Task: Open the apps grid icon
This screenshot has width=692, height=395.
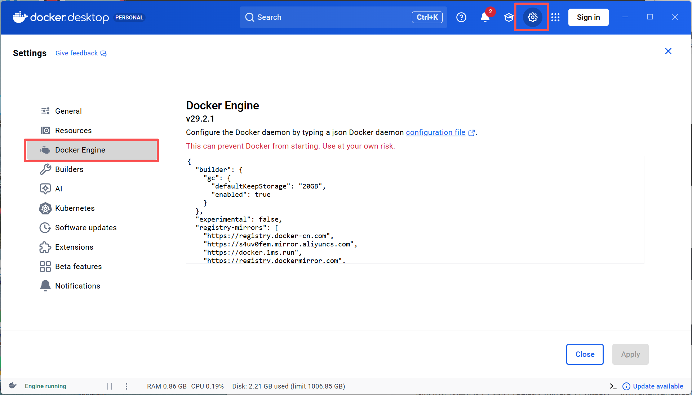Action: (x=555, y=17)
